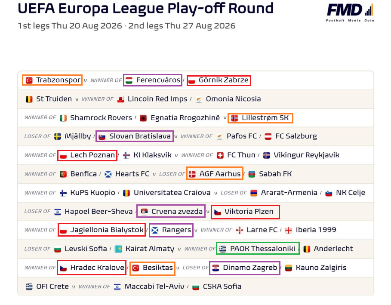Click the FMD Football Meets Data logo
The image size is (391, 305).
tap(350, 13)
